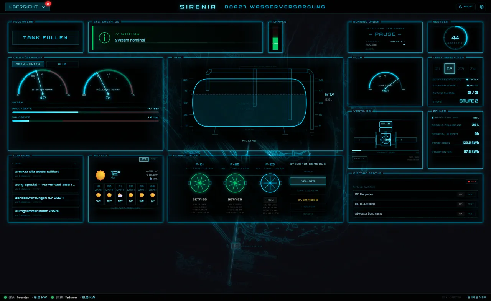This screenshot has width=491, height=301.
Task: Click the sun icon for 00 Uhr forecast
Action: tap(152, 195)
